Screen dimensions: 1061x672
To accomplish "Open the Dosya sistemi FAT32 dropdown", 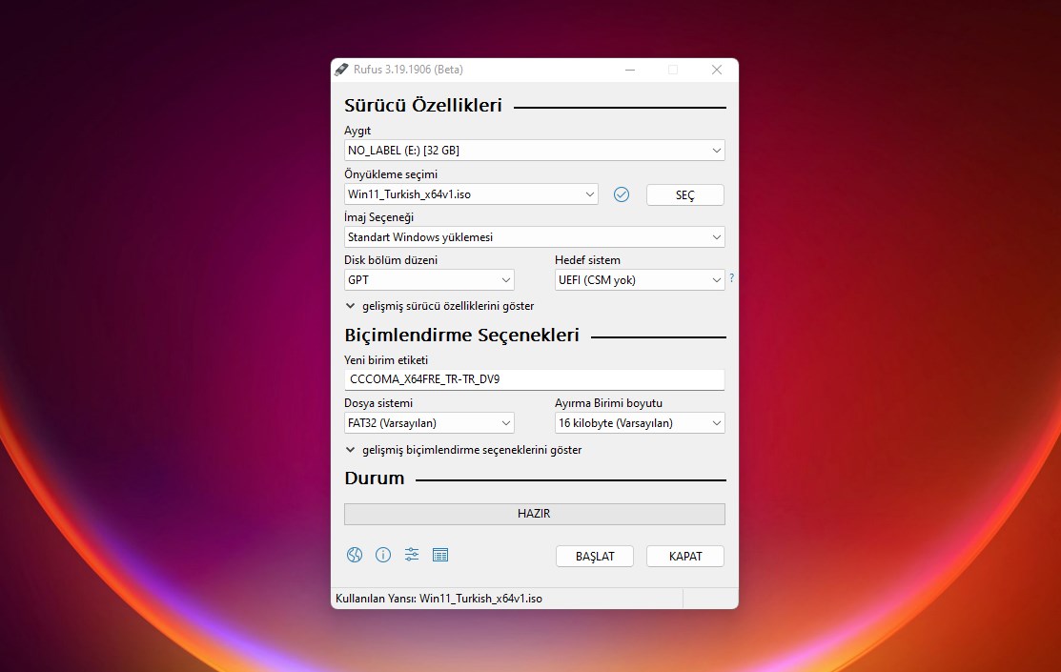I will [x=429, y=423].
